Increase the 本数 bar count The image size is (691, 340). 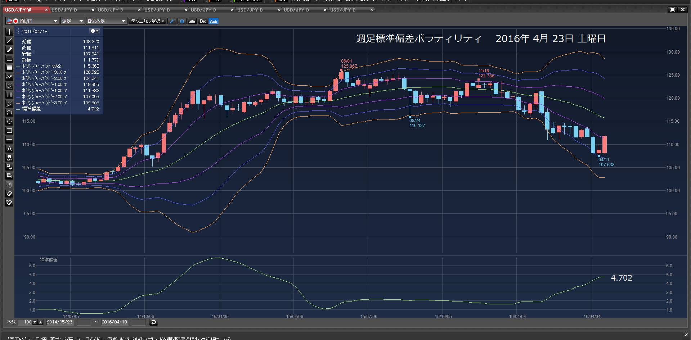(41, 322)
